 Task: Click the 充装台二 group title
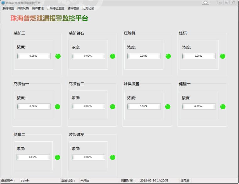click(x=76, y=84)
